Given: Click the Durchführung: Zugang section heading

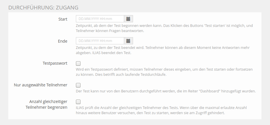Looking at the screenshot, I should tap(43, 7).
